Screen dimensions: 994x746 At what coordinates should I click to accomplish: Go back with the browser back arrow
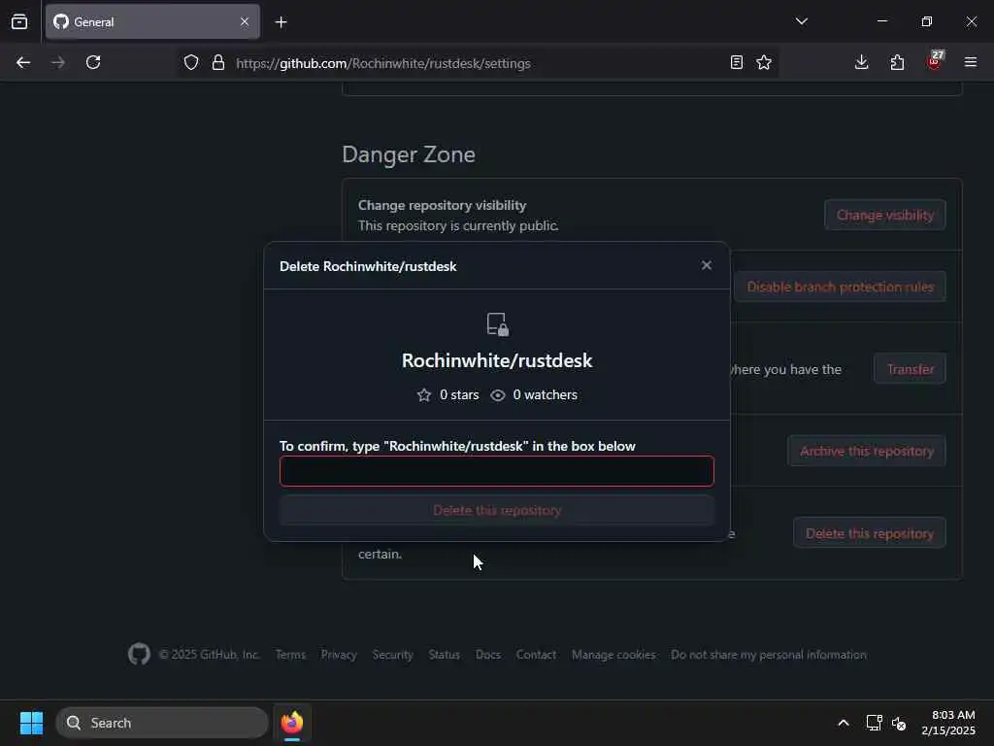pyautogui.click(x=23, y=63)
